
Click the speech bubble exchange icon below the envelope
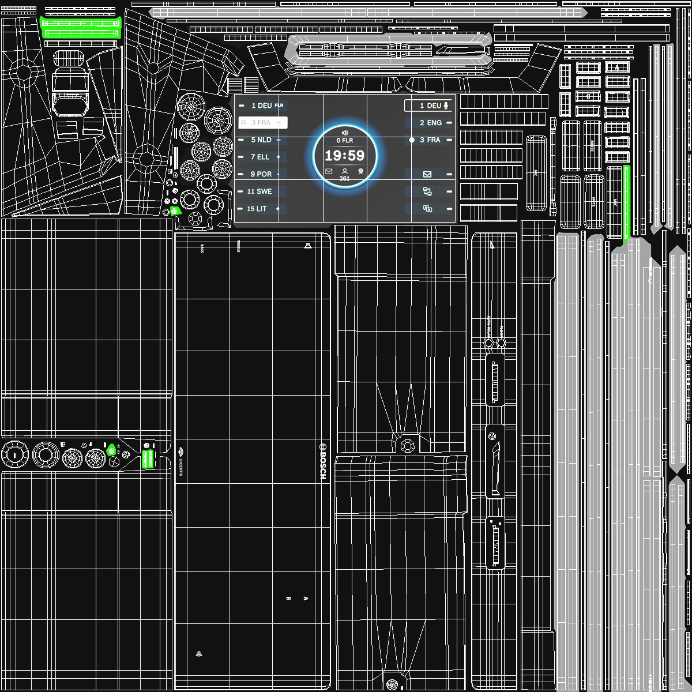(427, 191)
